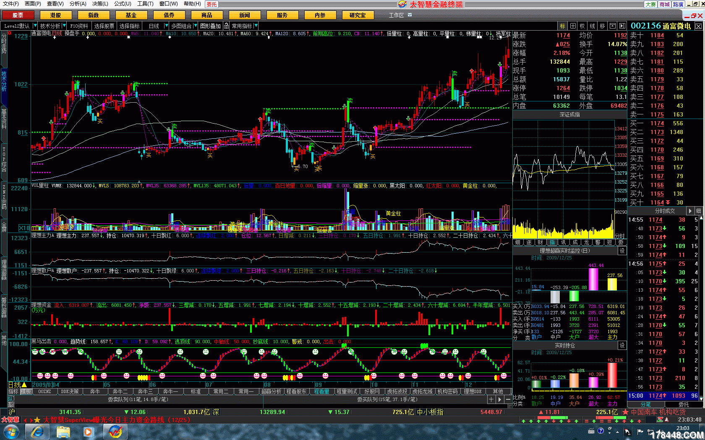The image size is (705, 440).
Task: Click the 图形叠加 toolbar button
Action: (211, 26)
